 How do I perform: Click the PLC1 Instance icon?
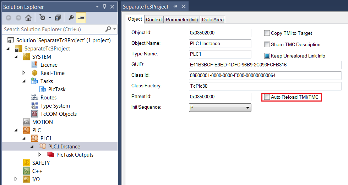42,146
